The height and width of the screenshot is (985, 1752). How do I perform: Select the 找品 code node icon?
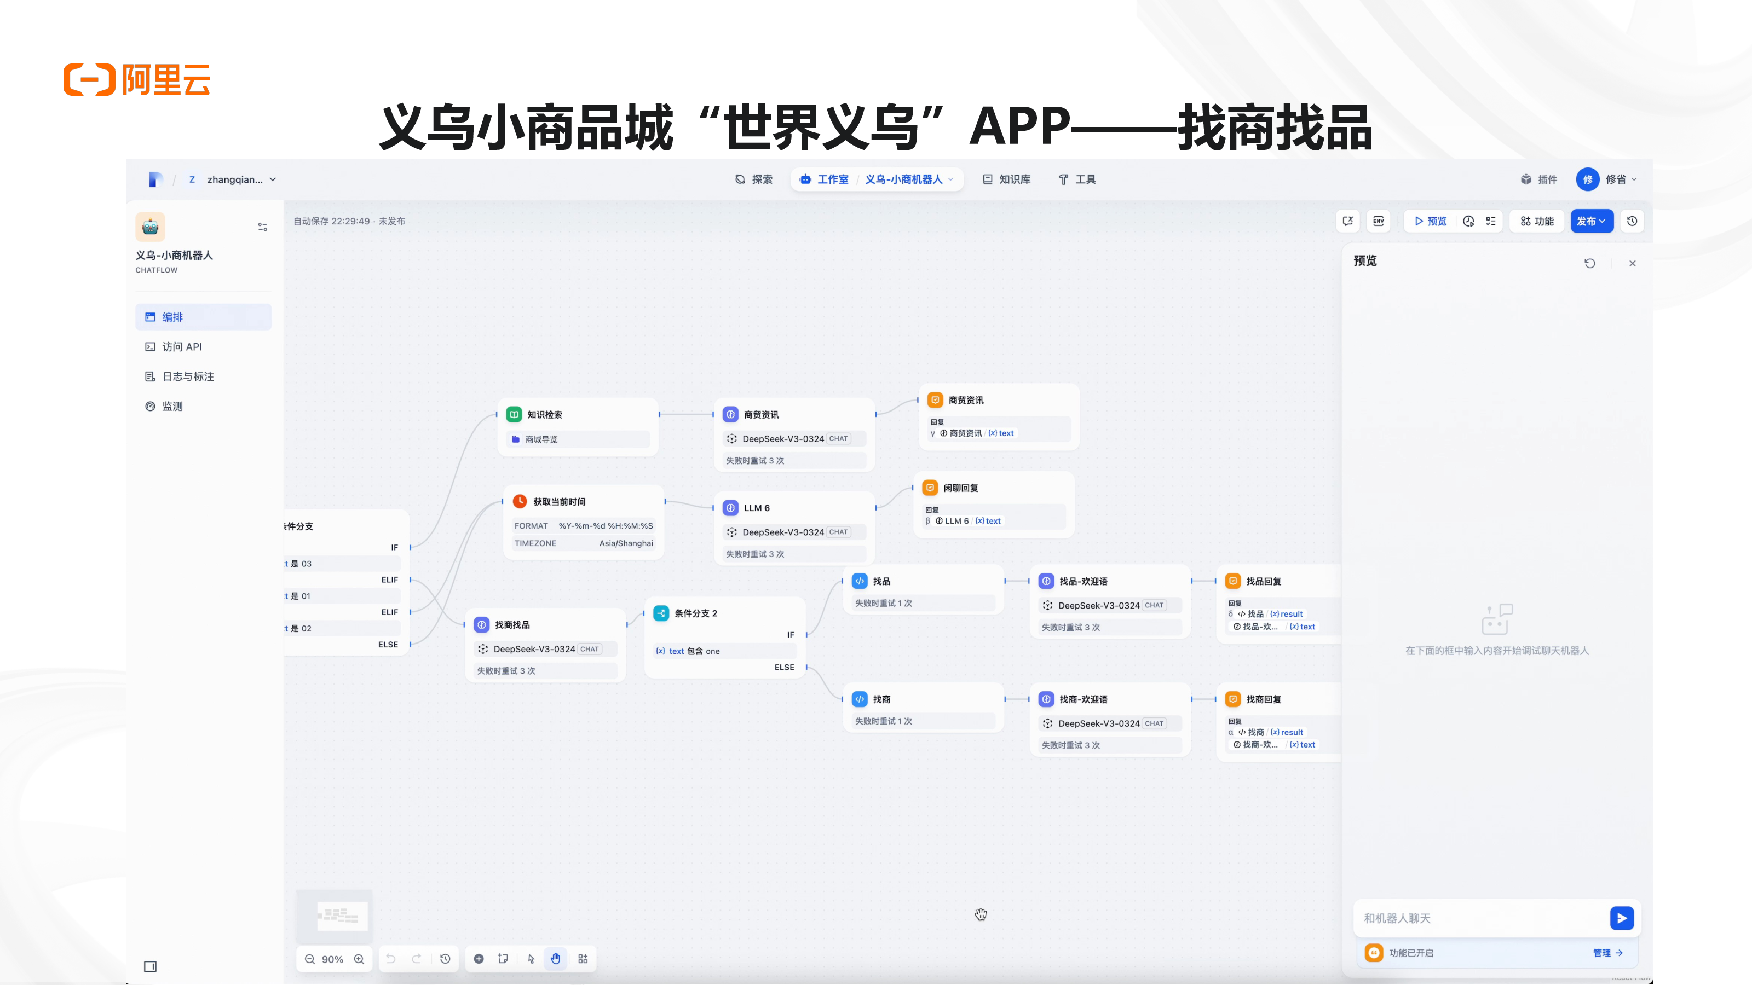(x=860, y=581)
